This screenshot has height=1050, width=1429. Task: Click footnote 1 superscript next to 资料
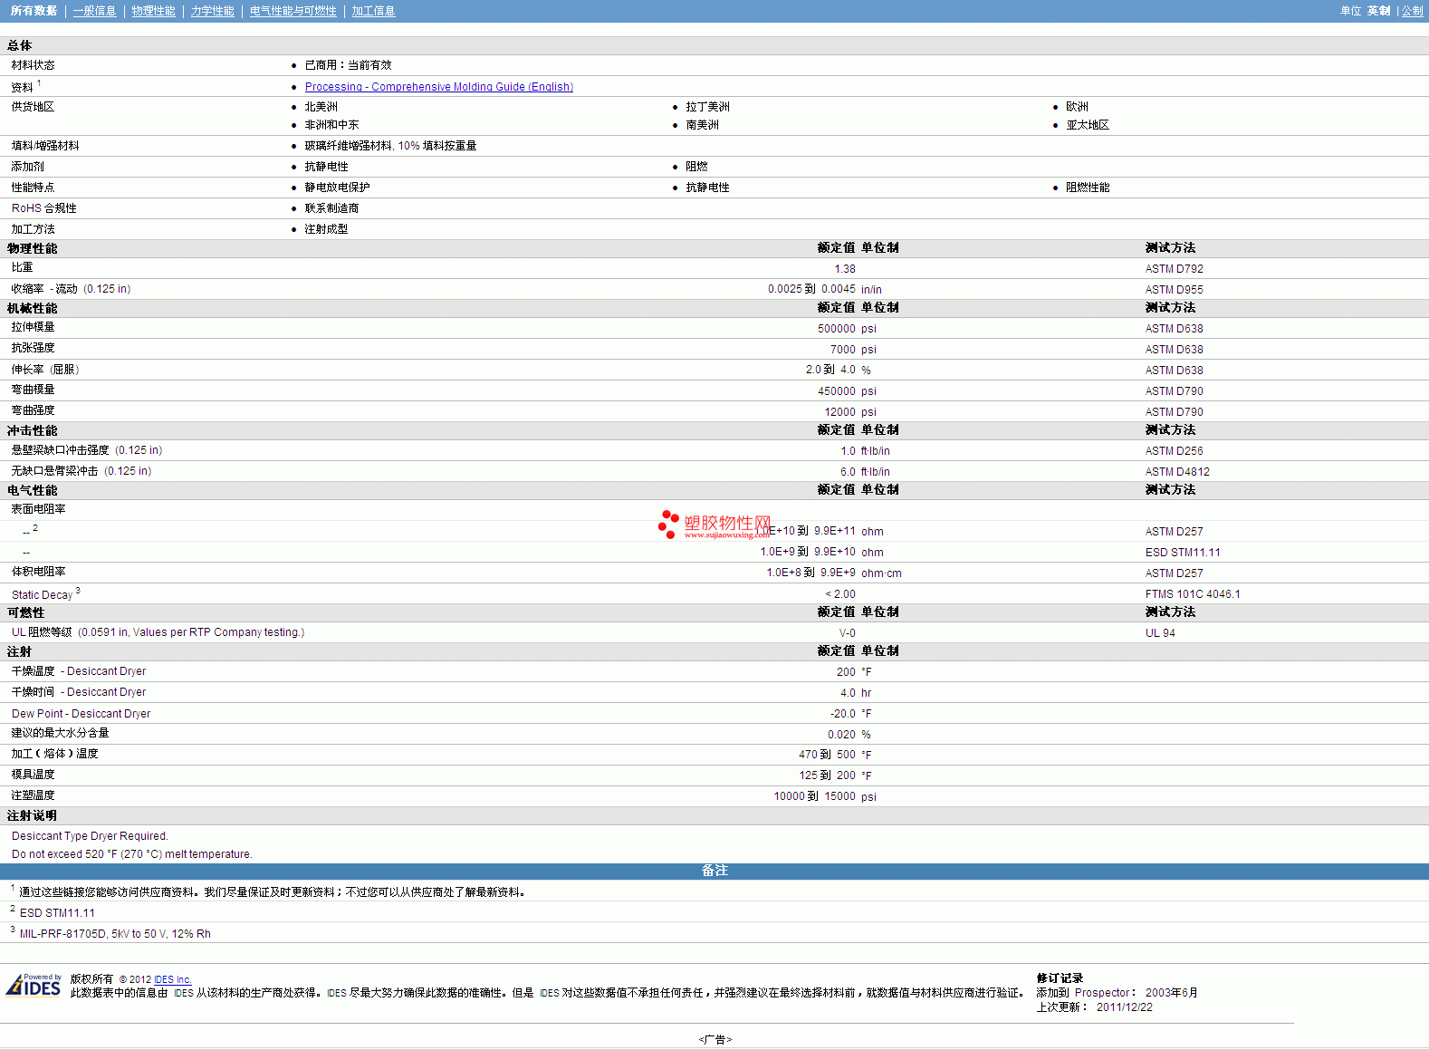click(39, 83)
